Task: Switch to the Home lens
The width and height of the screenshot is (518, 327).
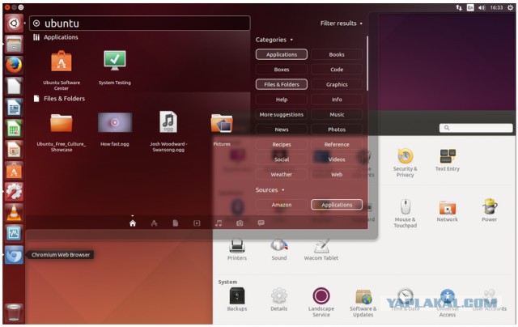Action: pos(133,223)
